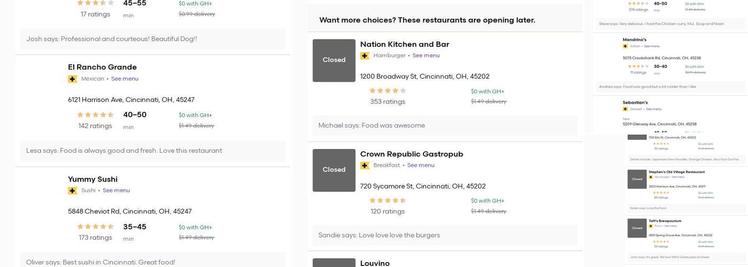Open the Yummy Sushi restaurant title
This screenshot has width=748, height=267.
tap(92, 179)
